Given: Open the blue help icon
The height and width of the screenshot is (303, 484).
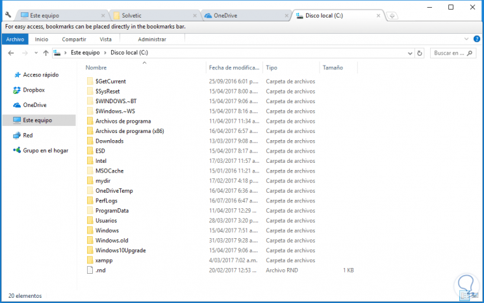Looking at the screenshot, I should point(477,39).
